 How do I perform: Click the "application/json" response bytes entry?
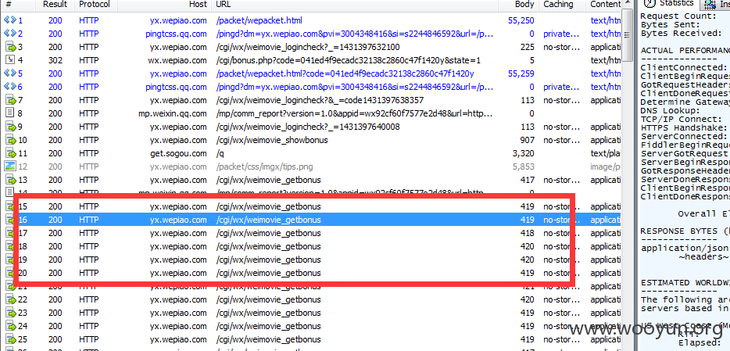pos(685,248)
